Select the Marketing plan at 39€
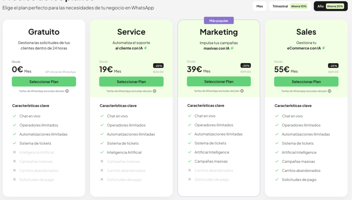352x200 pixels. (x=219, y=82)
